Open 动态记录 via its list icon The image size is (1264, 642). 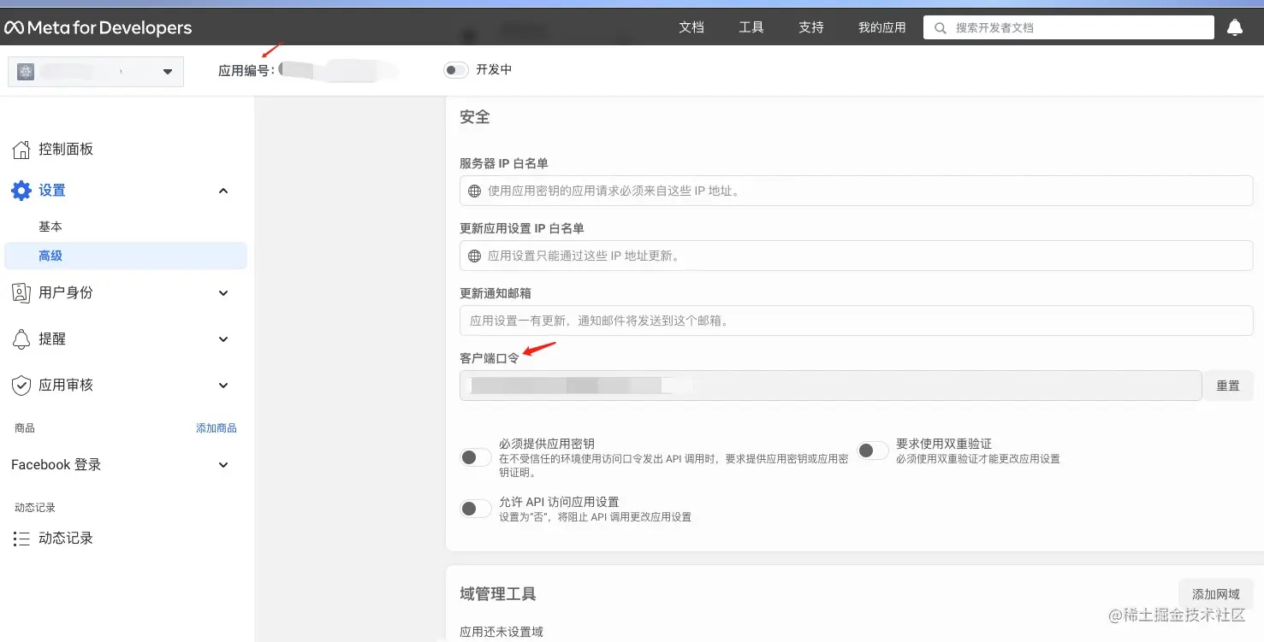tap(21, 539)
